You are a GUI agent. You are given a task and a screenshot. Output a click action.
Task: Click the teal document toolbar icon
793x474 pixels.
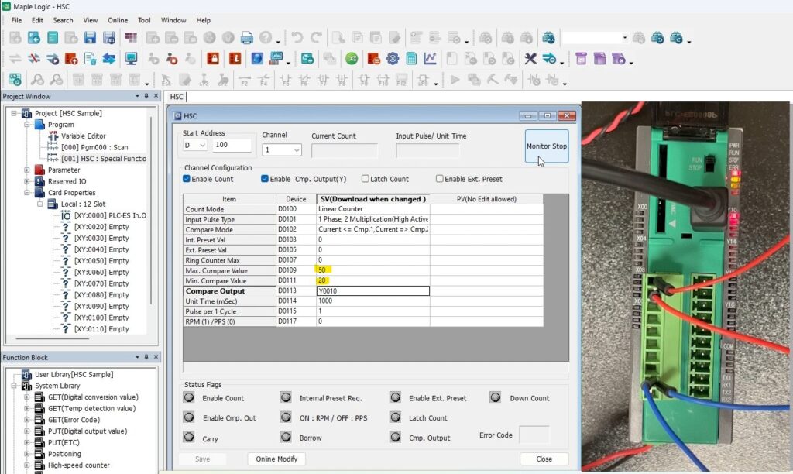point(53,38)
